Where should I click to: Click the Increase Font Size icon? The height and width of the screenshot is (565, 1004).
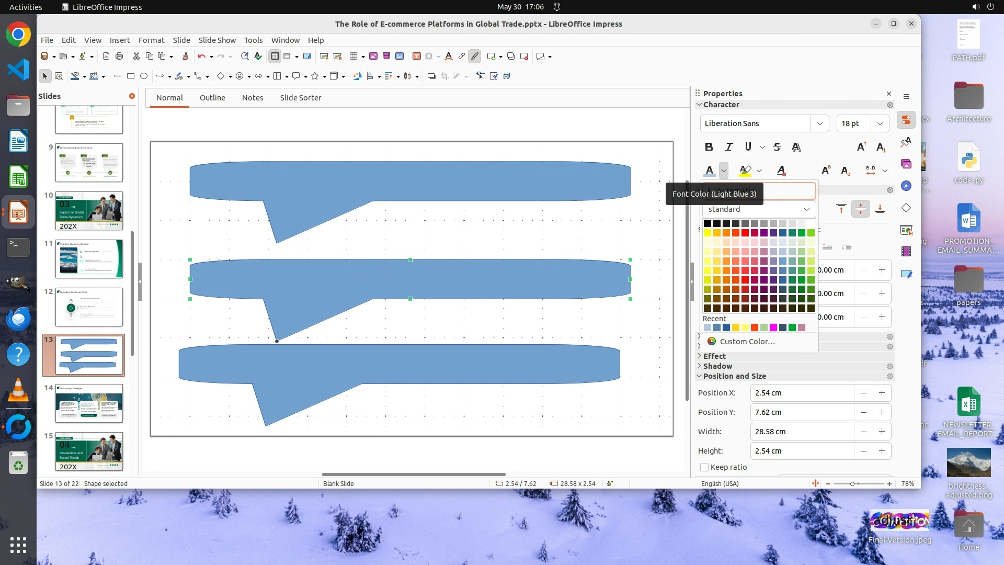point(861,147)
